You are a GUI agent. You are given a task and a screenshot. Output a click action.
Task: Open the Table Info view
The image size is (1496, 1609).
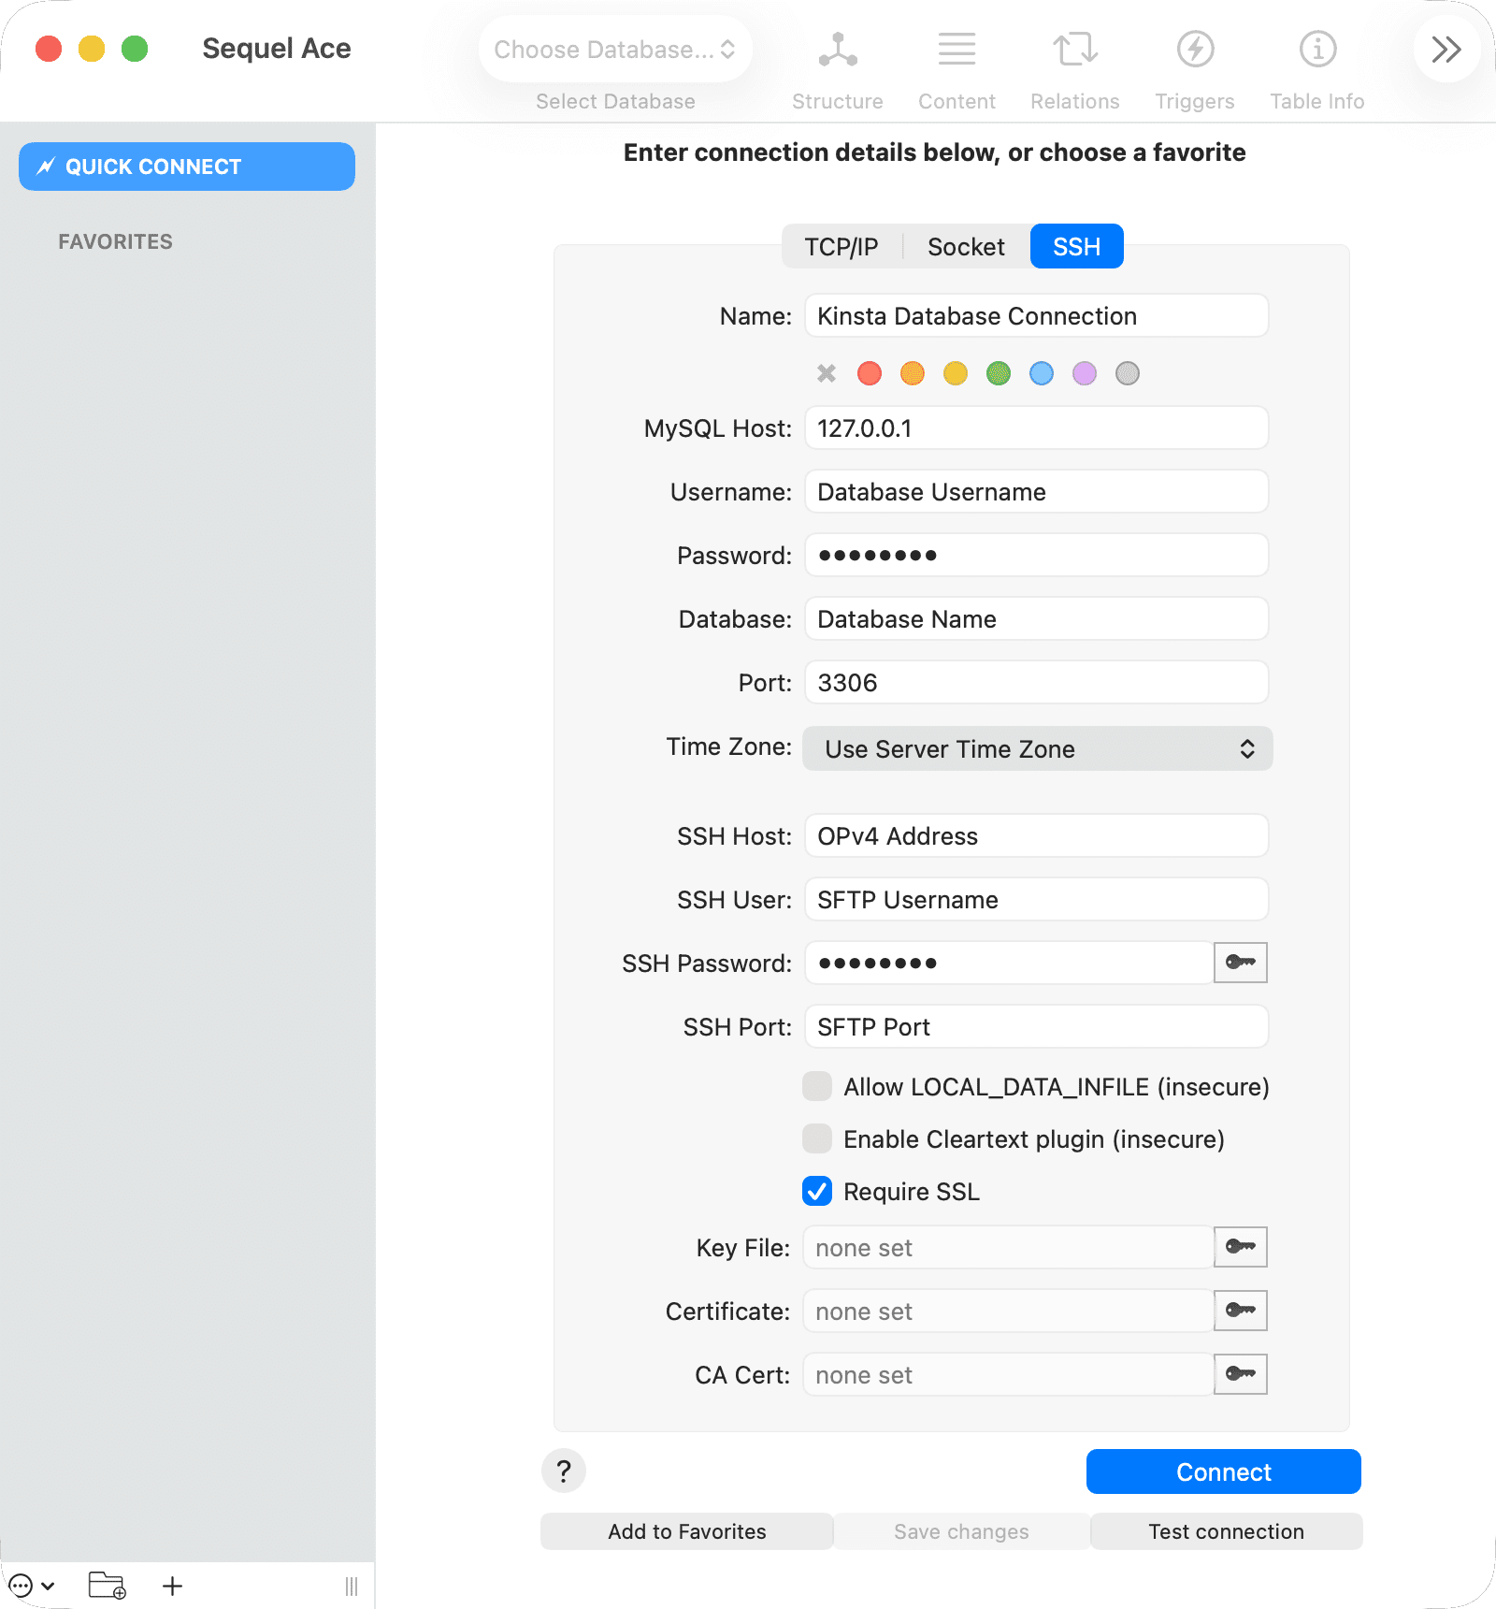1317,70
